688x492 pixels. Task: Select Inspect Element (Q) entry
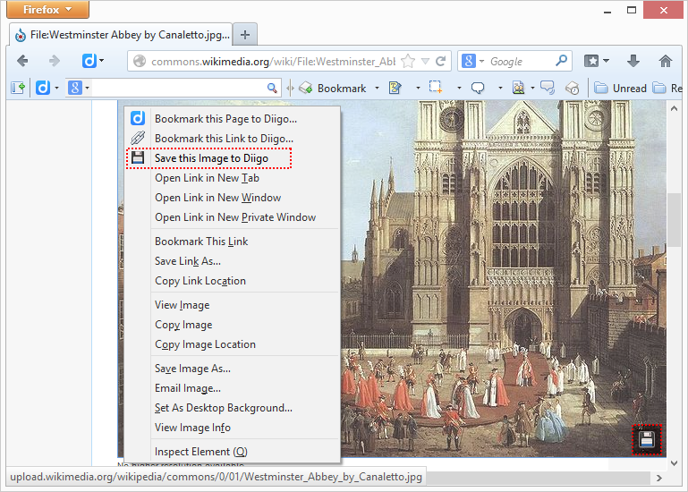232,452
